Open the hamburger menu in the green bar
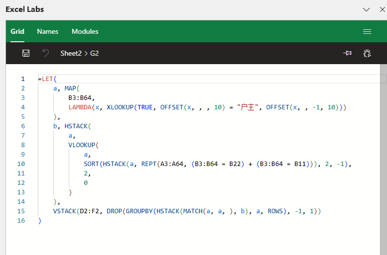This screenshot has width=387, height=255. coord(367,31)
